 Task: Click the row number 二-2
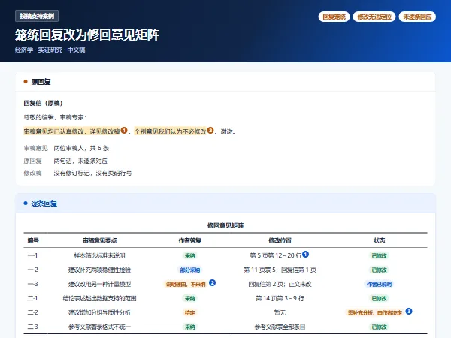click(32, 312)
